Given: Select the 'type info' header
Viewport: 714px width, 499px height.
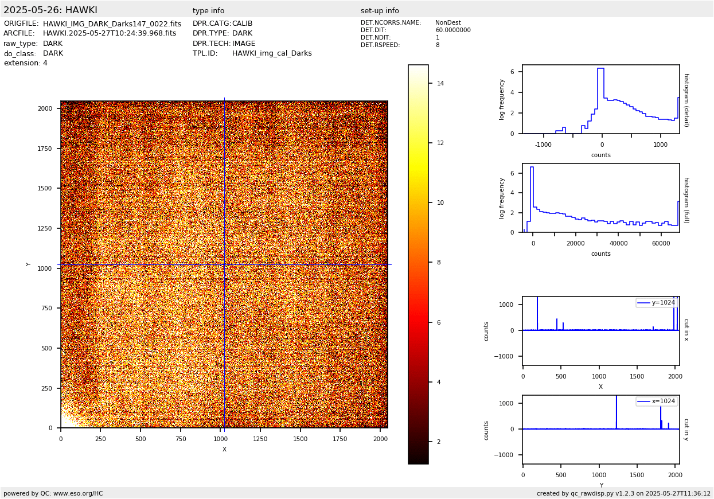Looking at the screenshot, I should [208, 11].
